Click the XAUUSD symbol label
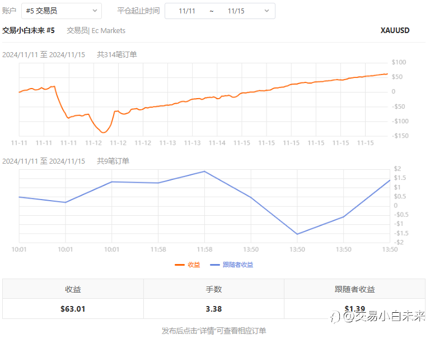The image size is (430, 338). tap(395, 30)
